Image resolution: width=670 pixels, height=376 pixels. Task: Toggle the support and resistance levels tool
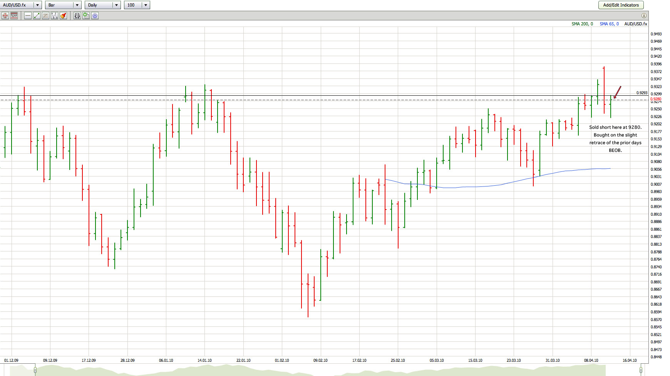14,16
